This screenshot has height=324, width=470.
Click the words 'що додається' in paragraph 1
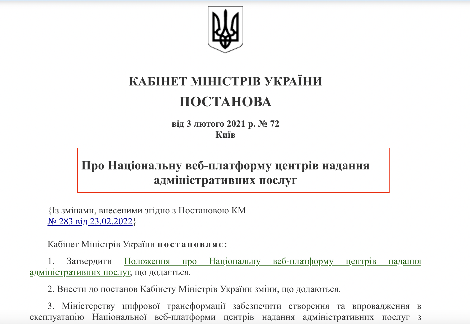161,272
